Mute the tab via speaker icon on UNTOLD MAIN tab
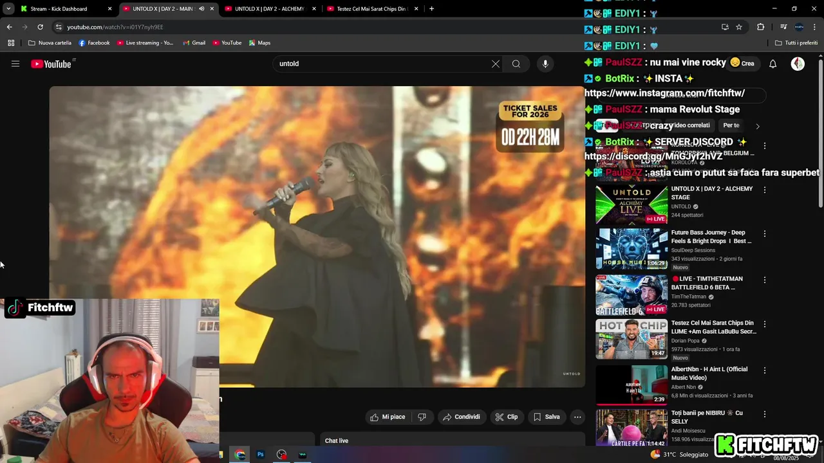The width and height of the screenshot is (824, 463). (201, 9)
